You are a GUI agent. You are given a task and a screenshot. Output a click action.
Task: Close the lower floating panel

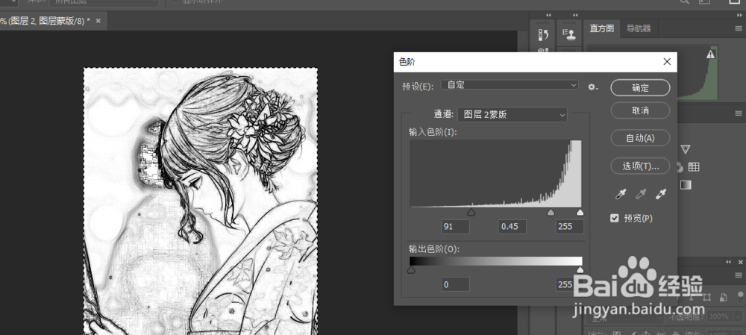(740, 262)
